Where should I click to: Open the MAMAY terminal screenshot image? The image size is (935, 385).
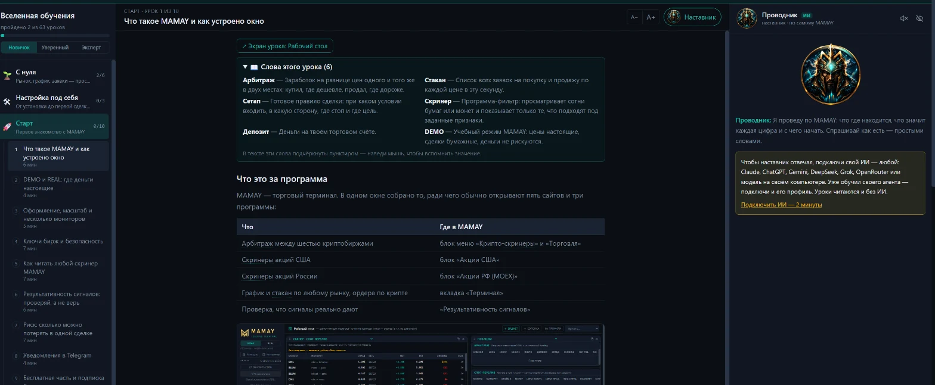420,354
